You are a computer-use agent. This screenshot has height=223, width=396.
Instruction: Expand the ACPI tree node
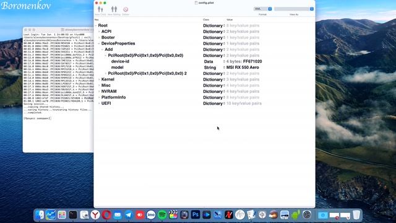point(99,32)
